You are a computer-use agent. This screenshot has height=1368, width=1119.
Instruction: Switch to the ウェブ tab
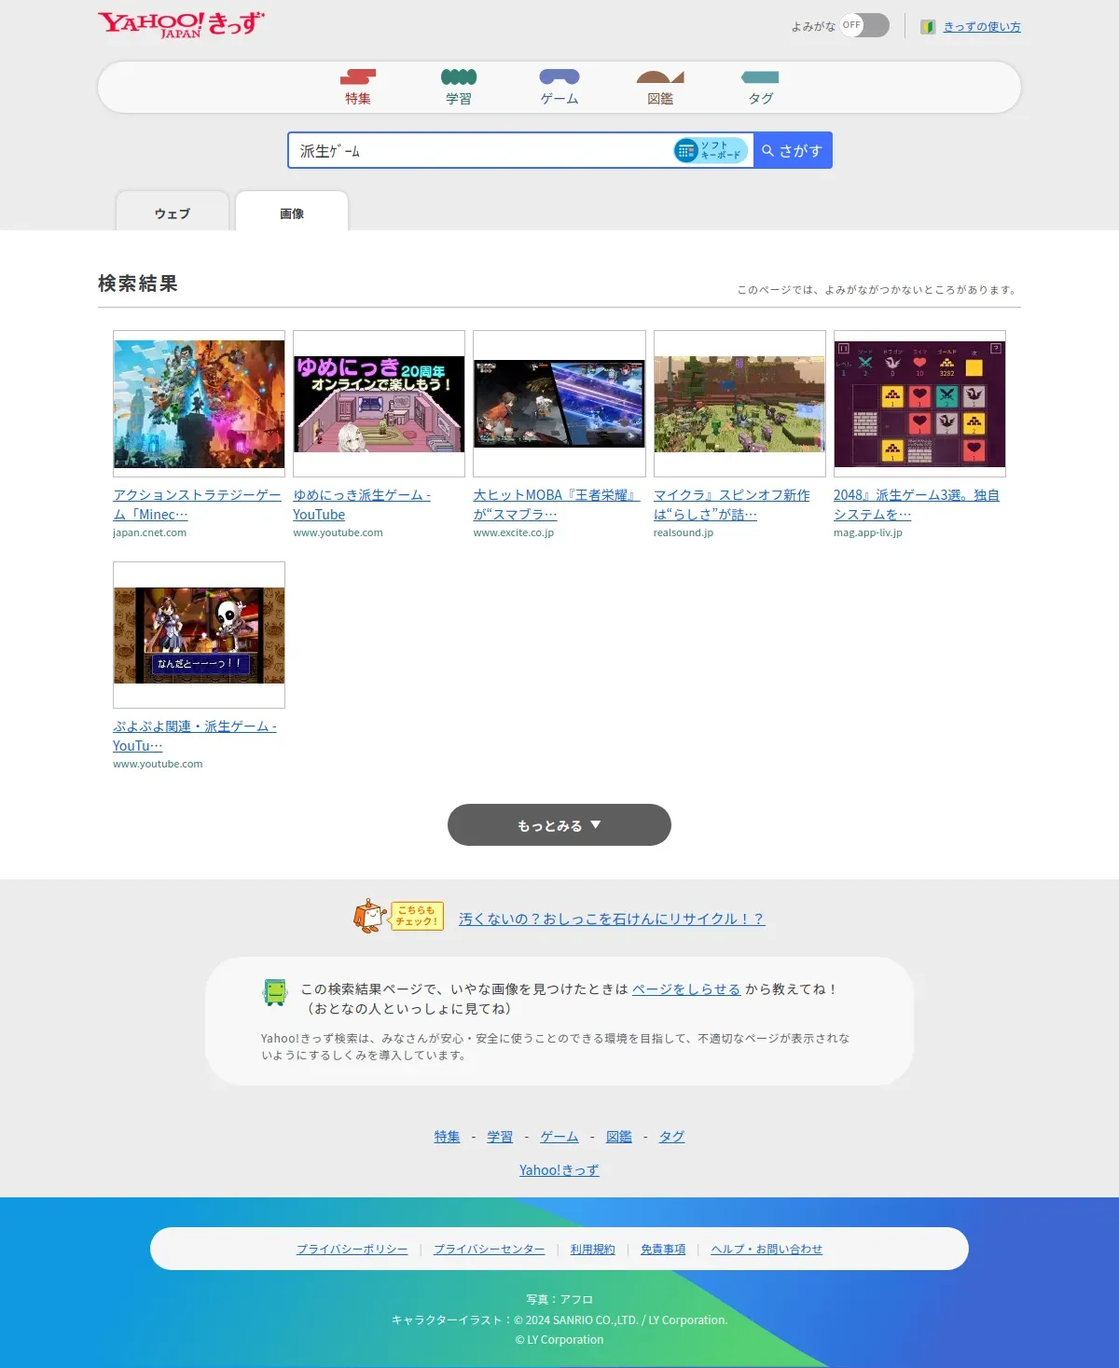pyautogui.click(x=173, y=213)
